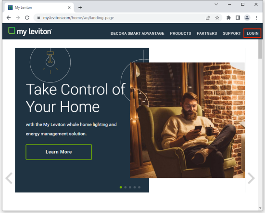The image size is (265, 213).
Task: Click the browser back arrow
Action: pyautogui.click(x=9, y=18)
